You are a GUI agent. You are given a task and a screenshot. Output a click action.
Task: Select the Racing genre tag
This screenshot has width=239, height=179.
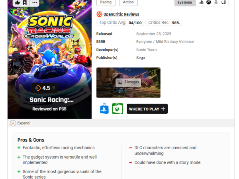click(106, 2)
